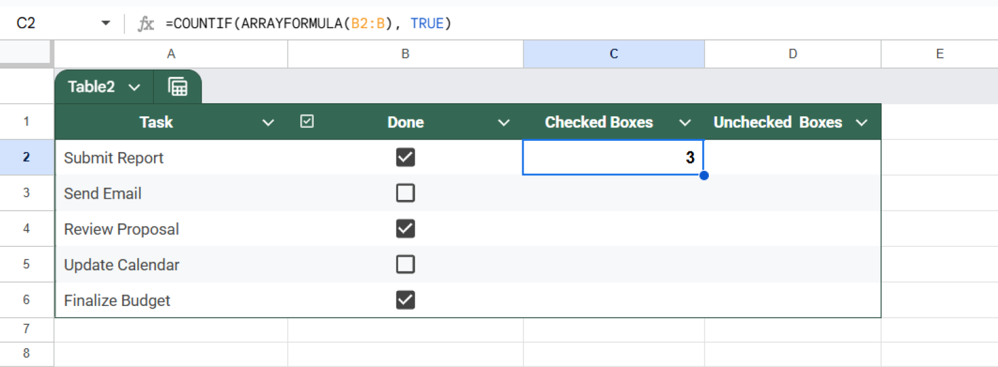Click the fx function icon
The image size is (998, 367).
click(x=146, y=24)
